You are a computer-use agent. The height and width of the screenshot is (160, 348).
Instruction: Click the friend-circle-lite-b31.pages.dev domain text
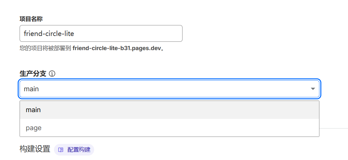(116, 49)
